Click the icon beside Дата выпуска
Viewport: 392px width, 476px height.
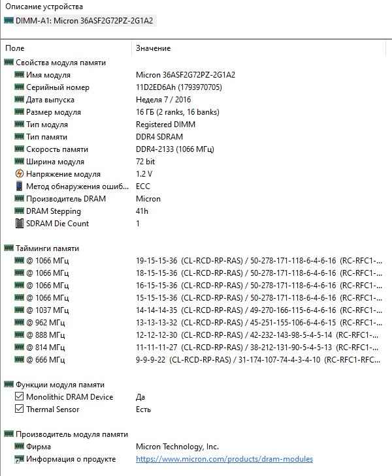click(19, 99)
